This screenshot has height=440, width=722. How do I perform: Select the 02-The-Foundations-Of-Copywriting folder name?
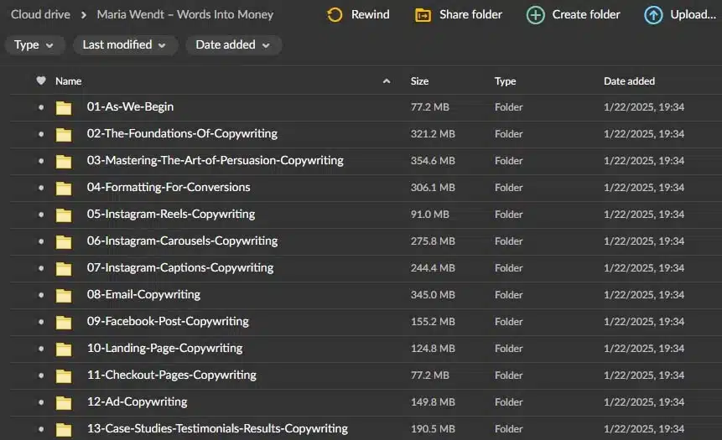(x=182, y=133)
